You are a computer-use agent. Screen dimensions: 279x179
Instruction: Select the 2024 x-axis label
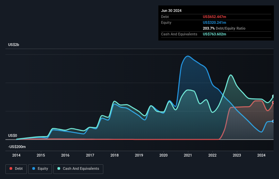point(261,155)
